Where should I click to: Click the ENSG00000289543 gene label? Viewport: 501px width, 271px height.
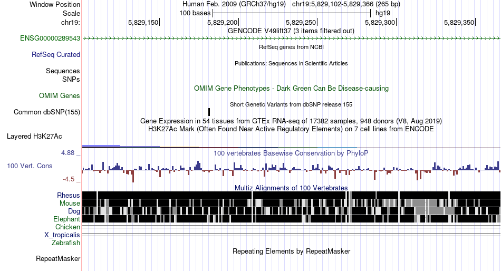point(50,38)
